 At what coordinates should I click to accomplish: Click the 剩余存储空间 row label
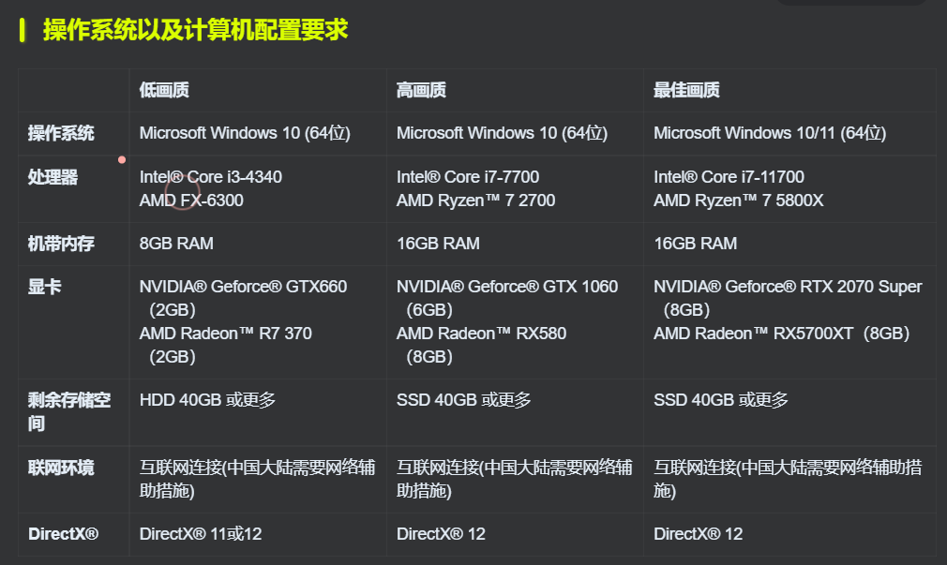[68, 411]
